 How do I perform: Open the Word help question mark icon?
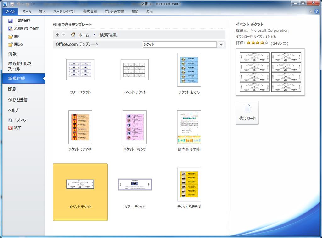[x=317, y=11]
